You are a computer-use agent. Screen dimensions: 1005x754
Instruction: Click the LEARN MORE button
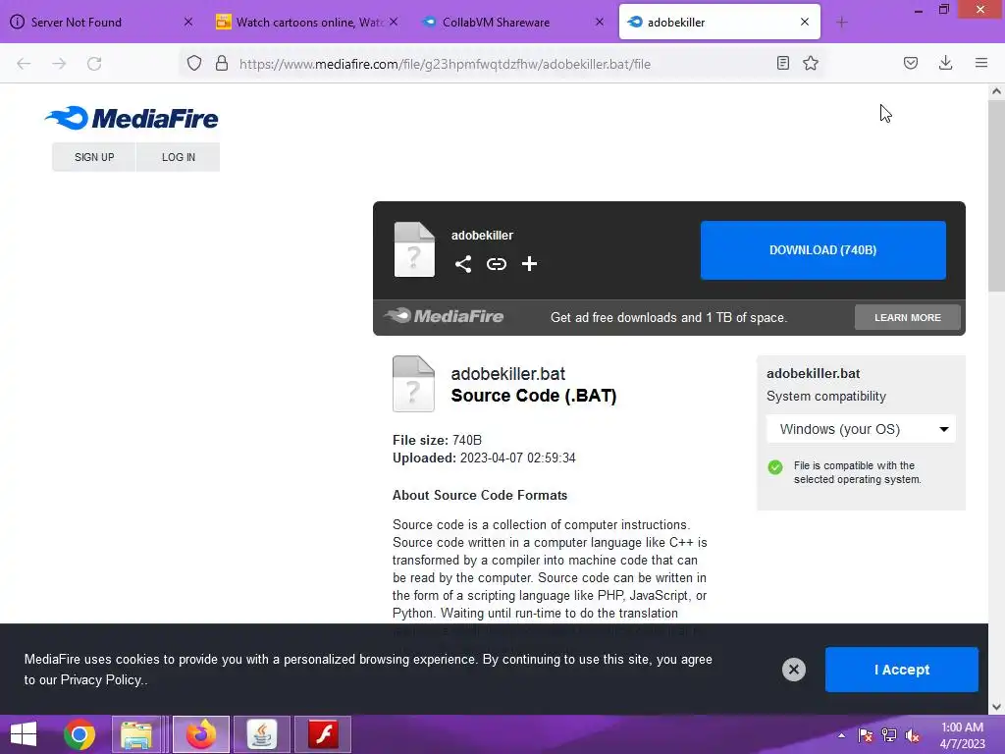click(x=908, y=317)
